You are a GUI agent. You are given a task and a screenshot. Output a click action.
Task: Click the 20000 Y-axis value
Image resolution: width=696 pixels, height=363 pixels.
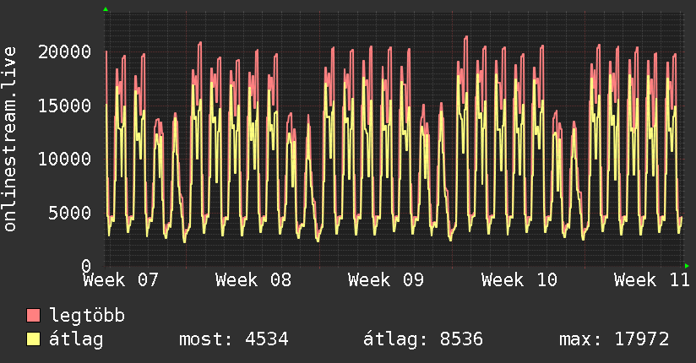click(64, 52)
